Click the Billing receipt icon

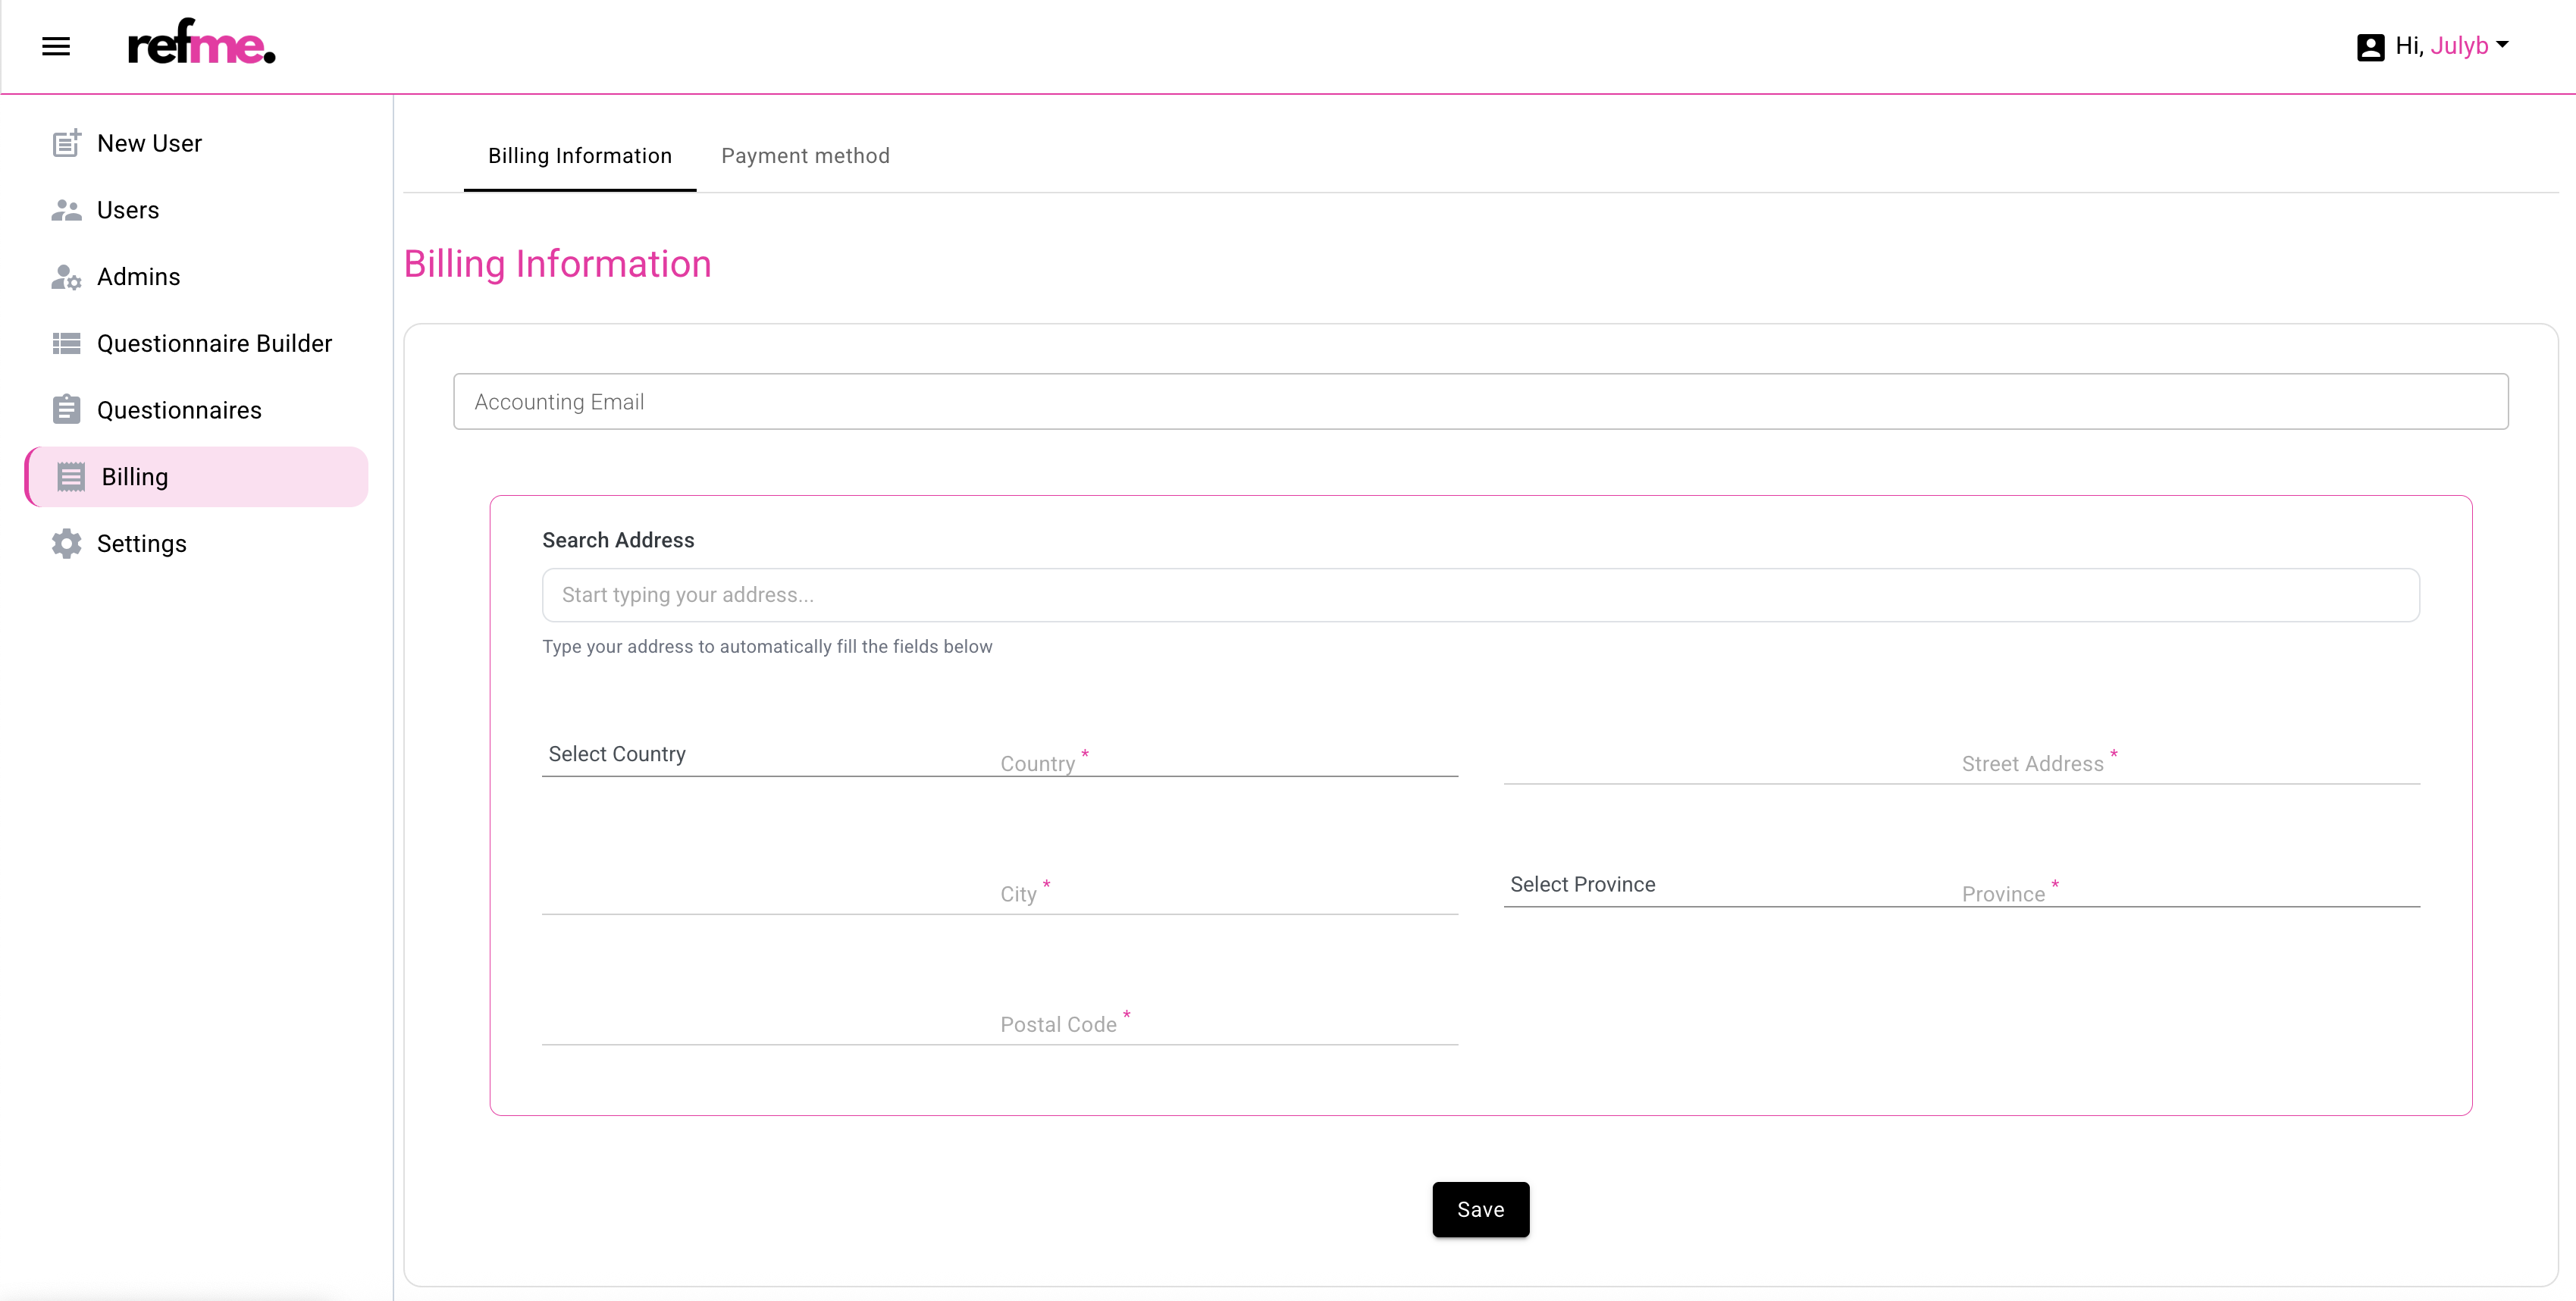click(x=71, y=477)
